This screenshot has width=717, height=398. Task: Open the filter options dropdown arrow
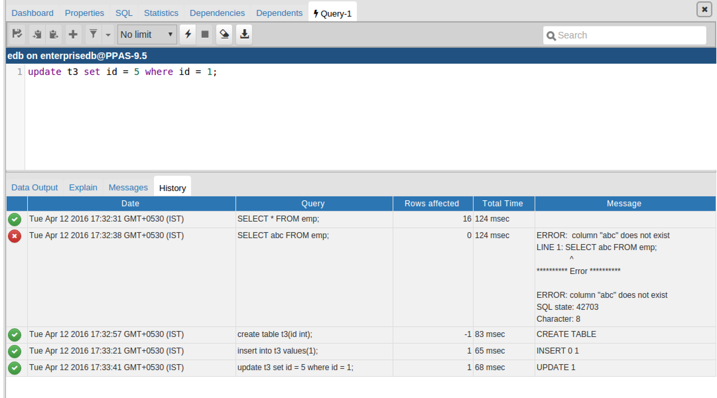pos(108,34)
